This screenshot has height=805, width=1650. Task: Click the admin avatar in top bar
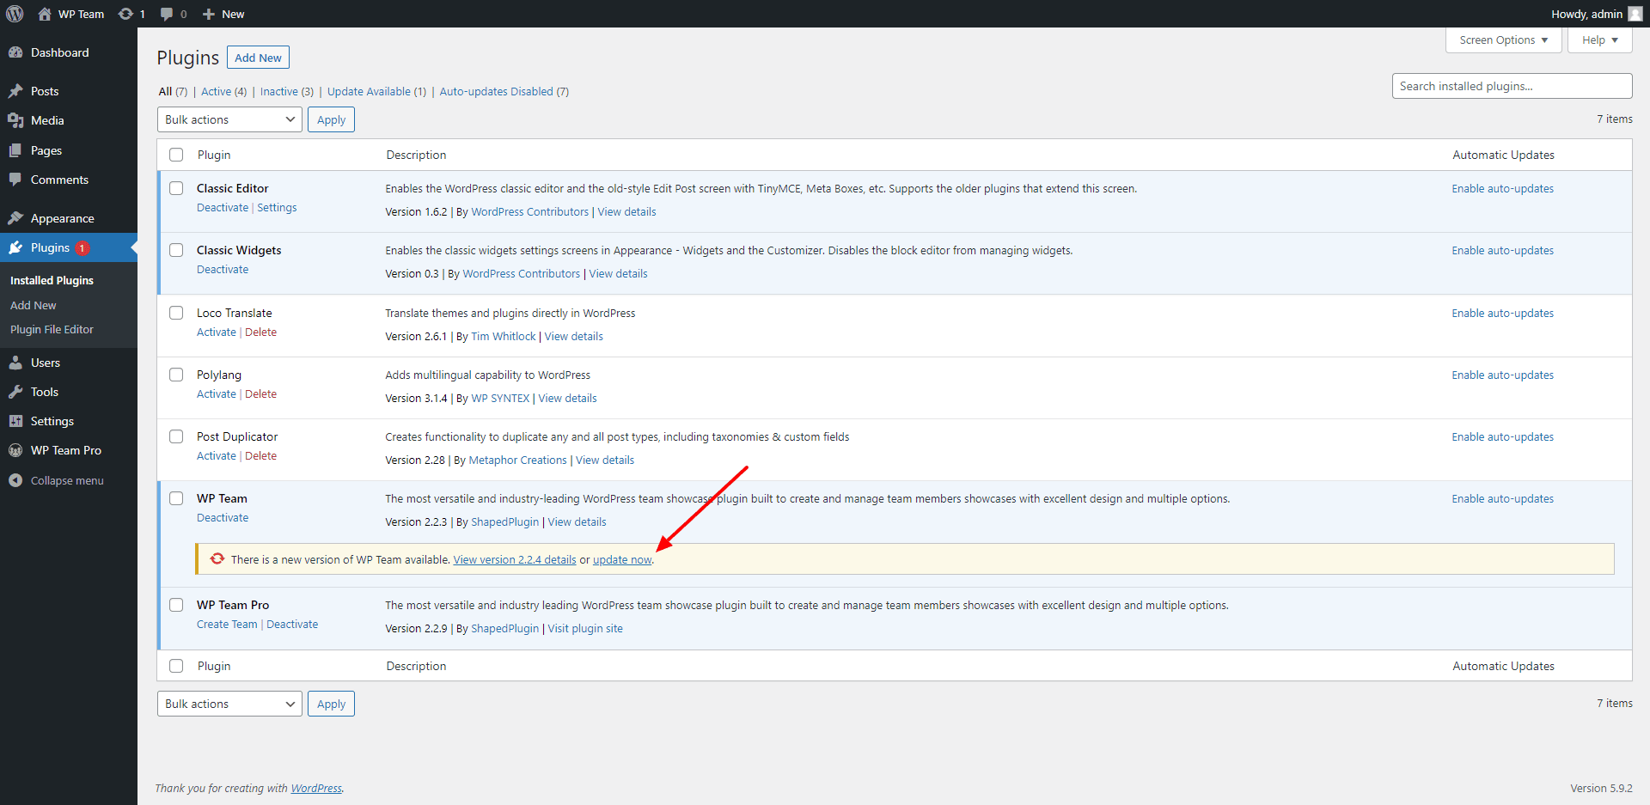point(1635,14)
